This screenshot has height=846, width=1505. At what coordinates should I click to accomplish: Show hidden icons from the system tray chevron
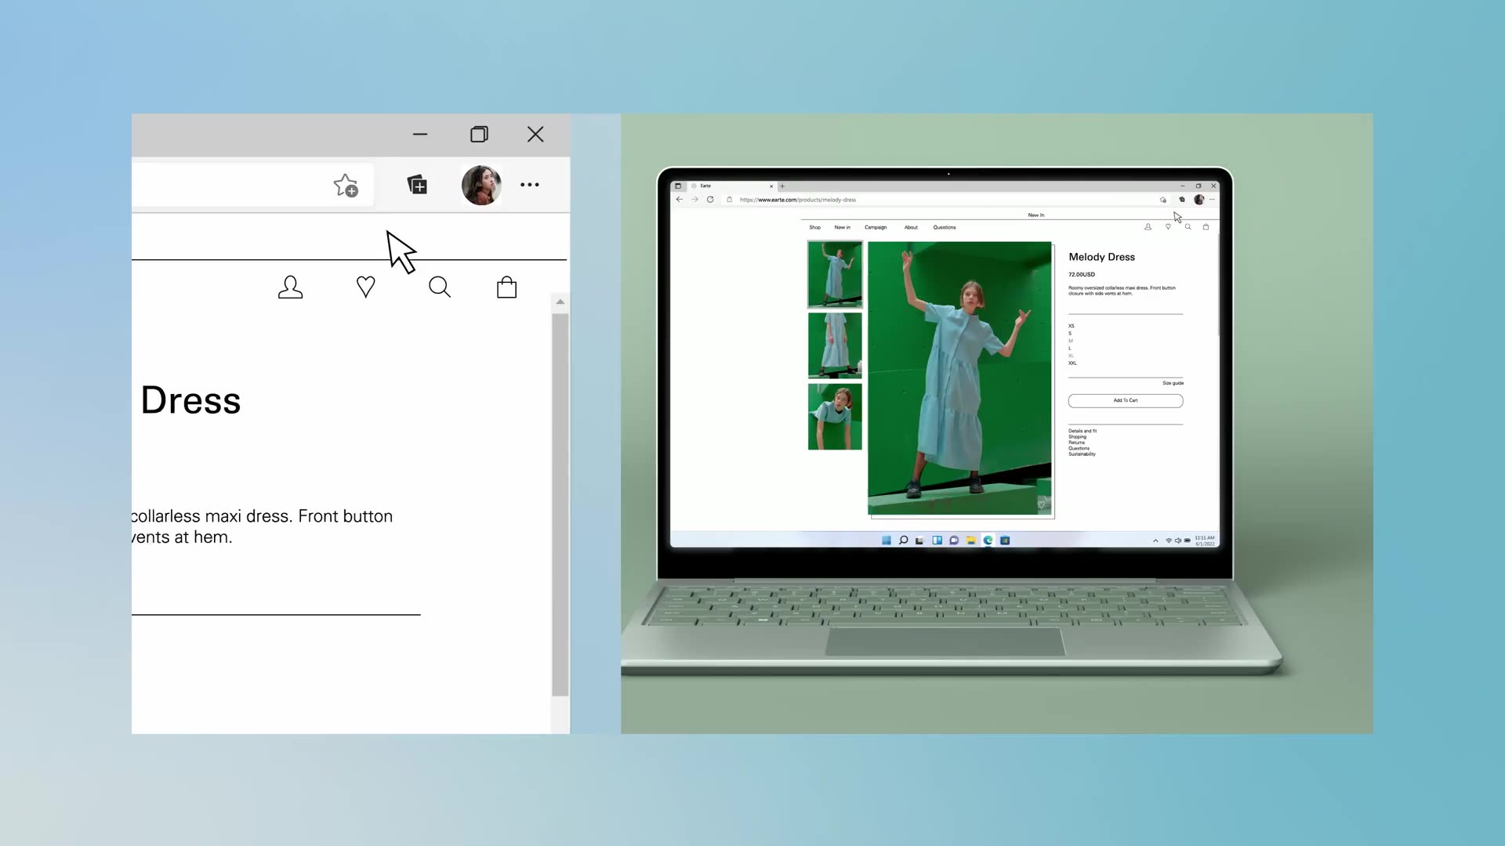1155,540
